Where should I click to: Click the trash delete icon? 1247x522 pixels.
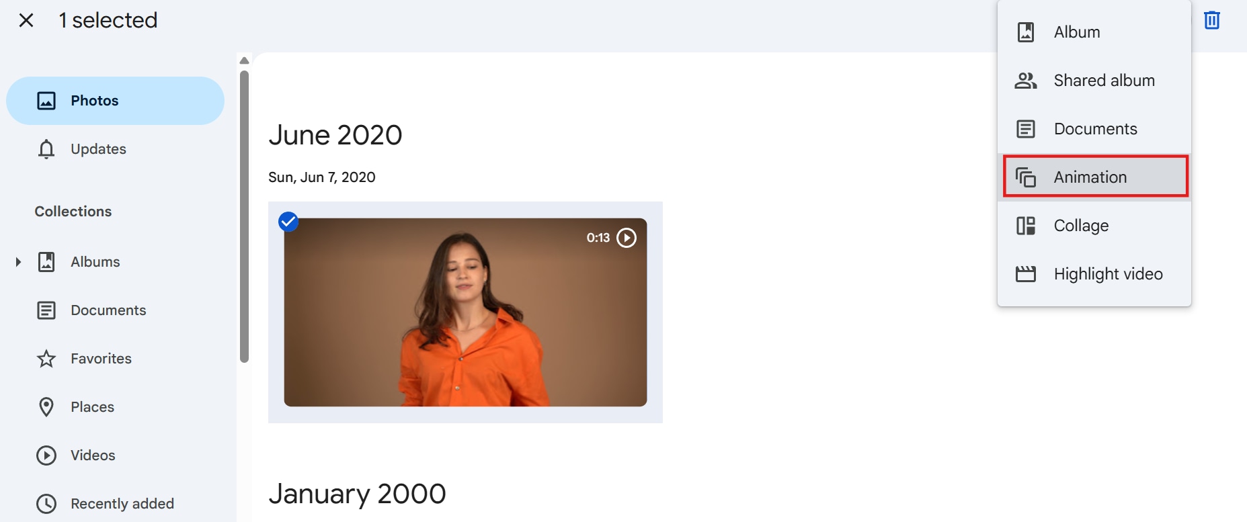[1211, 20]
